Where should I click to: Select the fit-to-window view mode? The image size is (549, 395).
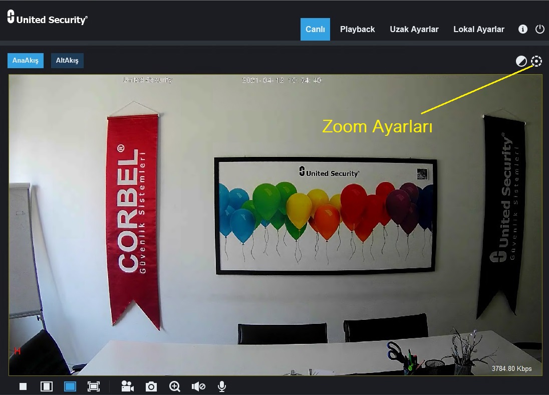pyautogui.click(x=70, y=386)
